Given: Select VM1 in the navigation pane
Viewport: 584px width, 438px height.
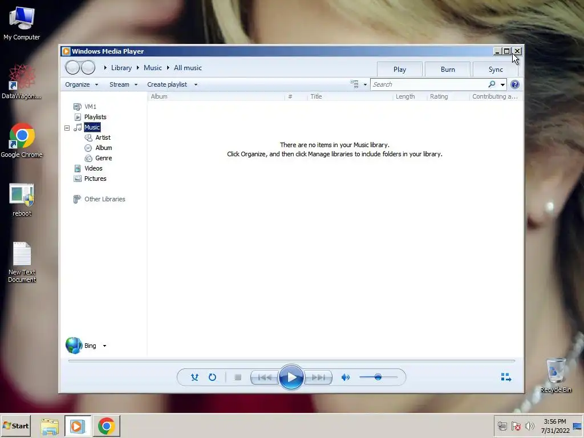Looking at the screenshot, I should 90,107.
